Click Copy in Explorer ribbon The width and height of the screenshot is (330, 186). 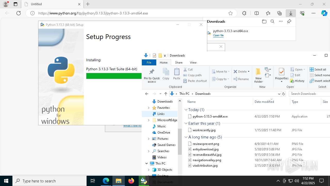[x=166, y=74]
